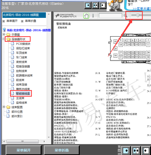Click the 示意图 folder icon
This screenshot has height=155, width=151.
(x=8, y=34)
